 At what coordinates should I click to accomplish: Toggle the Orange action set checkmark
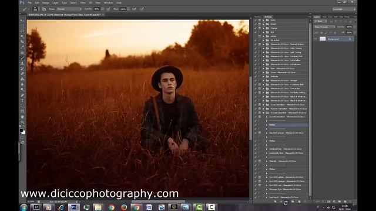point(256,28)
